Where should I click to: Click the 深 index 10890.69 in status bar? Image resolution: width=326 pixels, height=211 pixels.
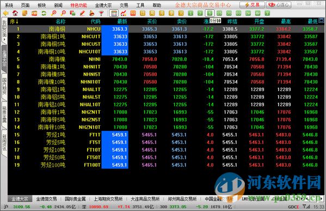point(99,207)
